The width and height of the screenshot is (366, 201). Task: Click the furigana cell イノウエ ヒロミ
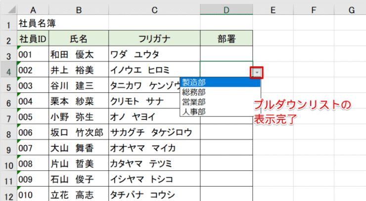pyautogui.click(x=154, y=70)
